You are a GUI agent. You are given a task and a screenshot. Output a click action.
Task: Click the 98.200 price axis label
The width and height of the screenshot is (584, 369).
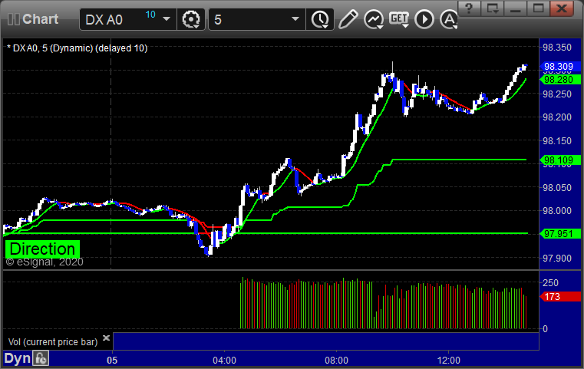tap(557, 117)
